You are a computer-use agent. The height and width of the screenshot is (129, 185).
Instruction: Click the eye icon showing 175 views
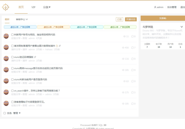coord(123,93)
